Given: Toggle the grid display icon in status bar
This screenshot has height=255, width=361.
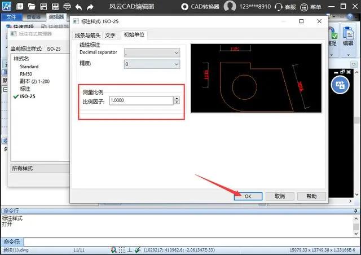Looking at the screenshot, I should (122, 249).
